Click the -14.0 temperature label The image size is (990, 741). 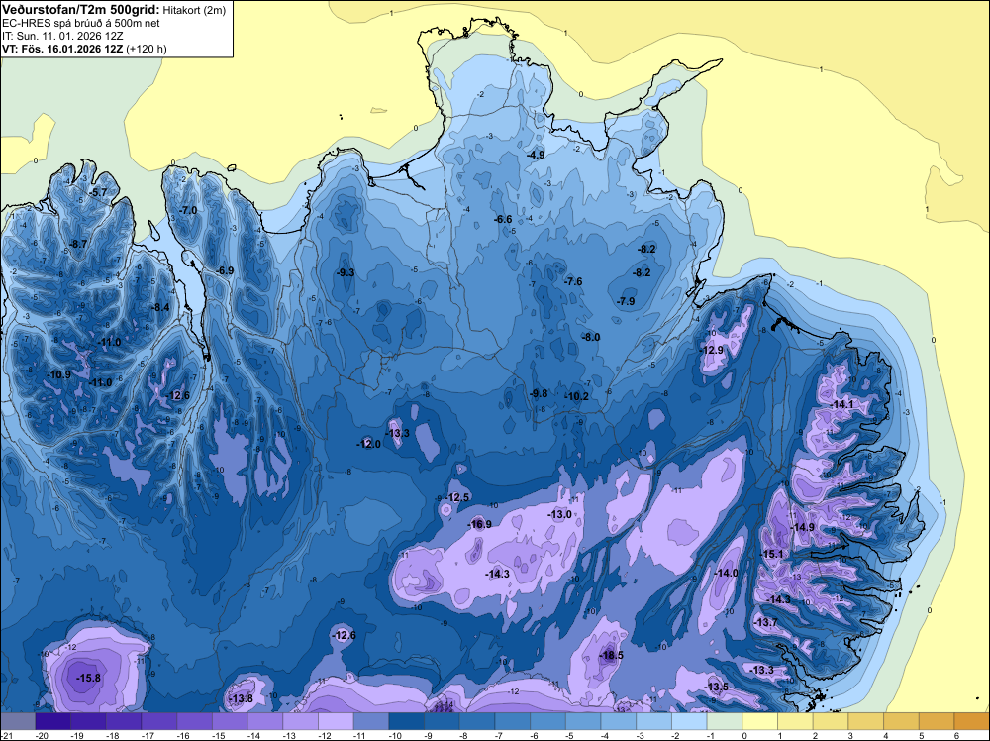(x=726, y=573)
